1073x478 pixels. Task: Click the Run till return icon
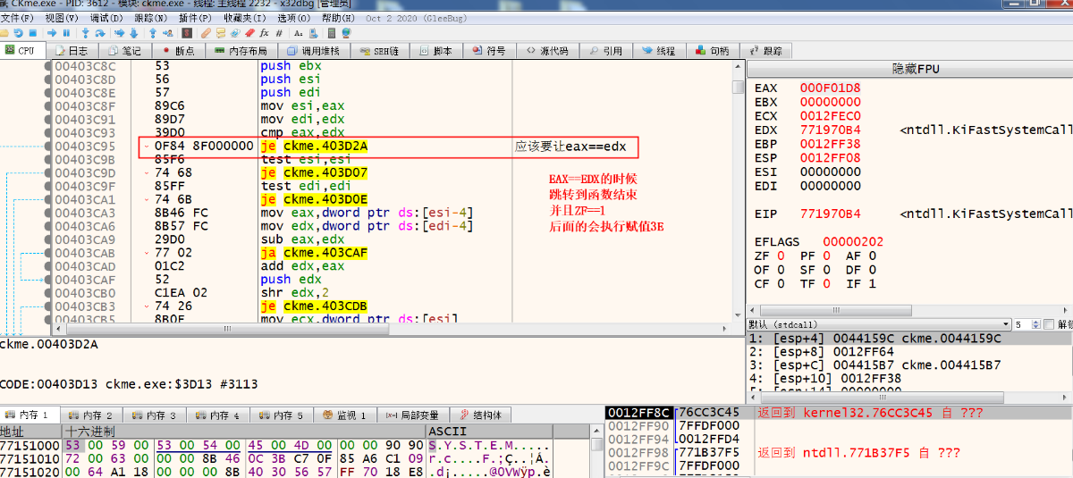pyautogui.click(x=153, y=33)
